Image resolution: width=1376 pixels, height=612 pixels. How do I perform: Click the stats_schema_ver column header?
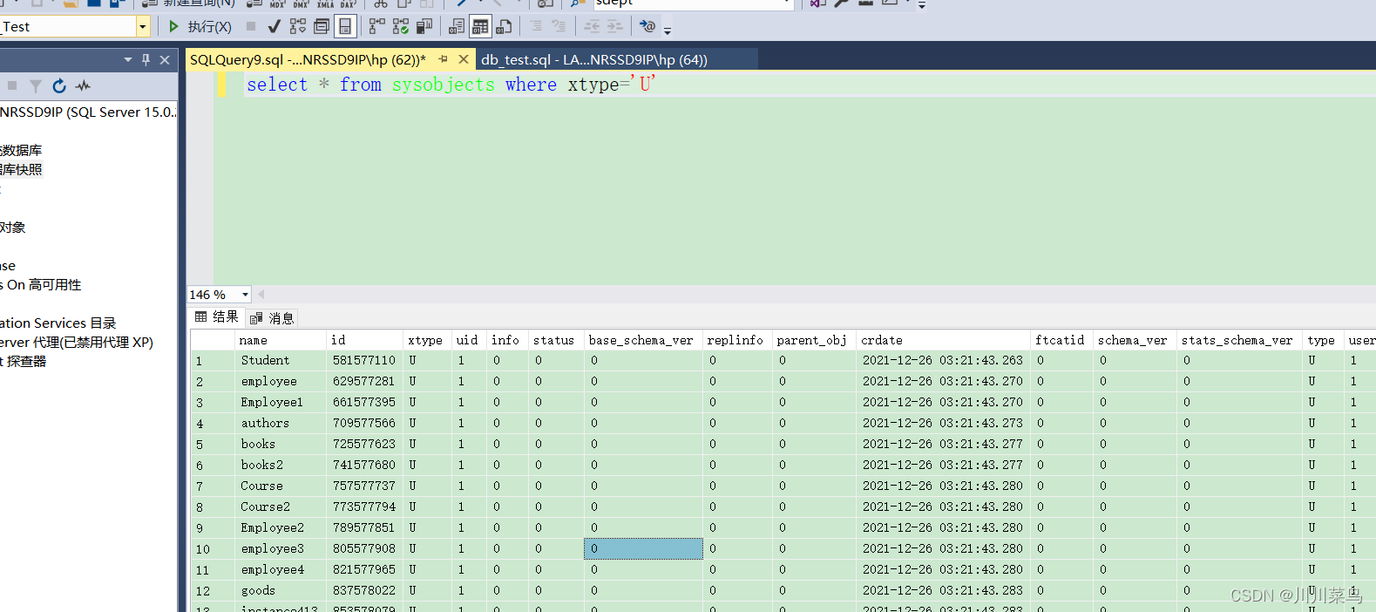(1239, 340)
